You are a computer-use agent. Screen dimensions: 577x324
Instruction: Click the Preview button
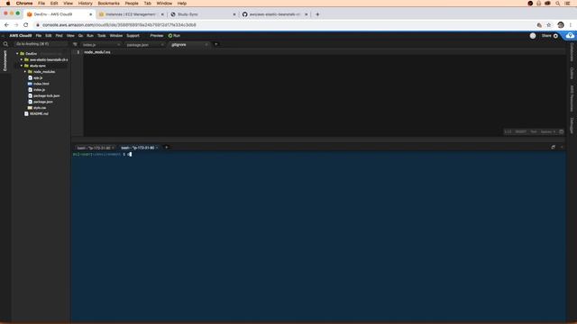[156, 36]
